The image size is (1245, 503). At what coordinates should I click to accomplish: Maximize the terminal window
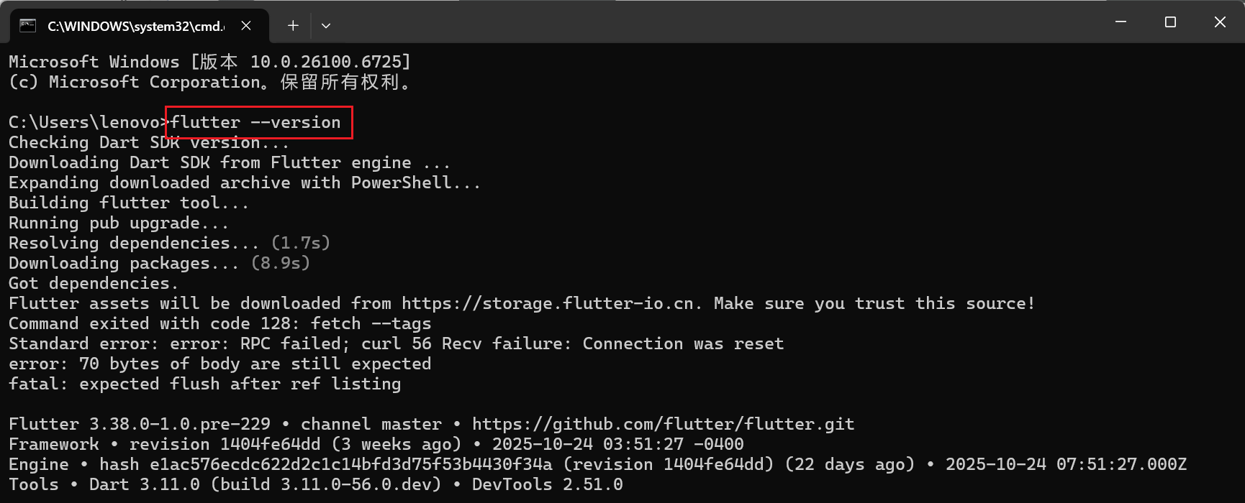[1170, 22]
